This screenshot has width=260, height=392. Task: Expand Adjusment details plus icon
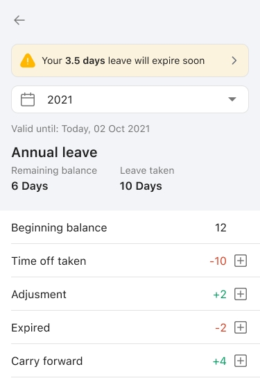coord(241,294)
